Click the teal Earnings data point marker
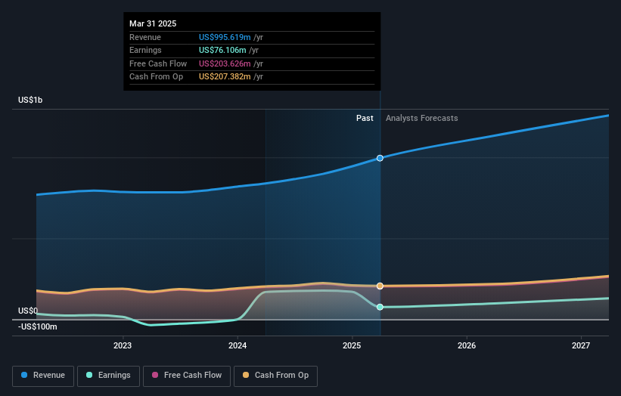This screenshot has height=396, width=621. (x=380, y=307)
